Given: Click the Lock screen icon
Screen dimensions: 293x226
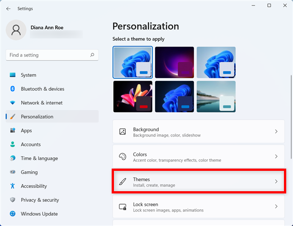Looking at the screenshot, I should [x=123, y=207].
